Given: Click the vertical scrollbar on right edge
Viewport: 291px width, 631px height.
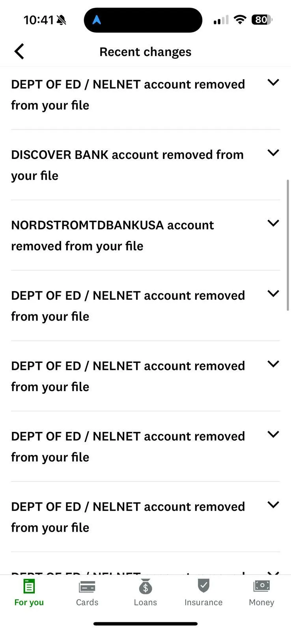Looking at the screenshot, I should (x=288, y=245).
